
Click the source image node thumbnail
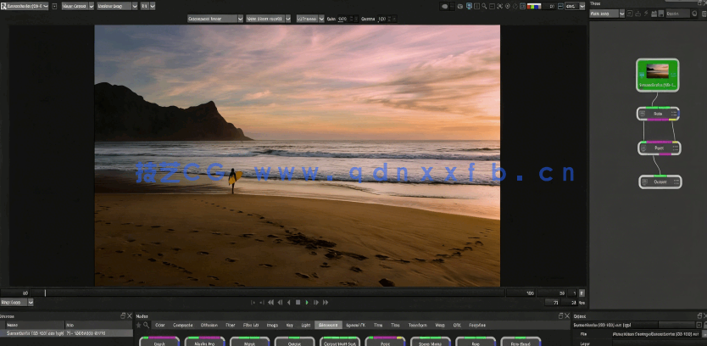pyautogui.click(x=658, y=72)
